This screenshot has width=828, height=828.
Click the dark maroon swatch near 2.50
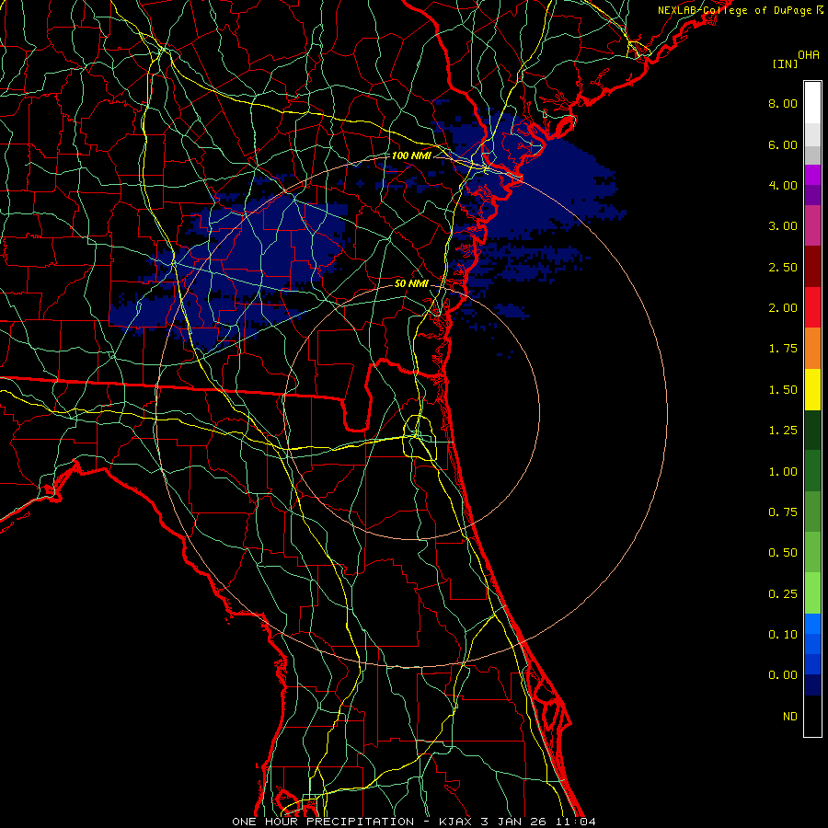click(x=812, y=267)
